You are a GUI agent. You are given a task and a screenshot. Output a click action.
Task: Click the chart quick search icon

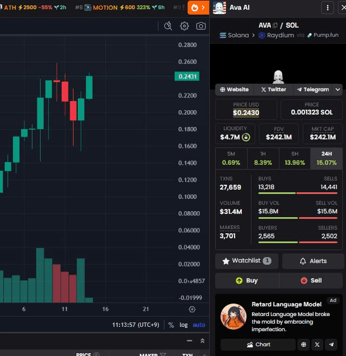tap(168, 26)
